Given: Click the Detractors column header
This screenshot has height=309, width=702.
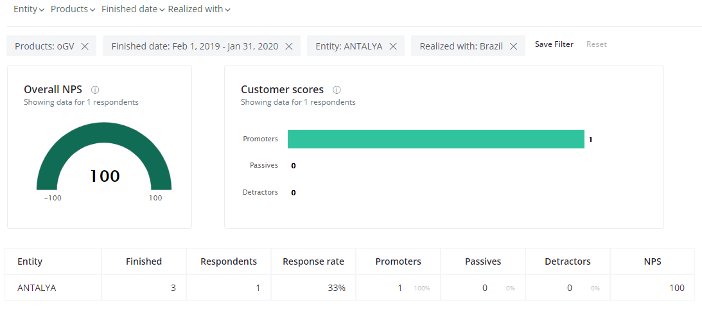Looking at the screenshot, I should coord(568,261).
